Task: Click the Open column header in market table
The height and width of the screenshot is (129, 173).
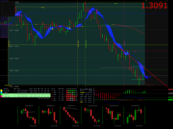Action: point(31,89)
